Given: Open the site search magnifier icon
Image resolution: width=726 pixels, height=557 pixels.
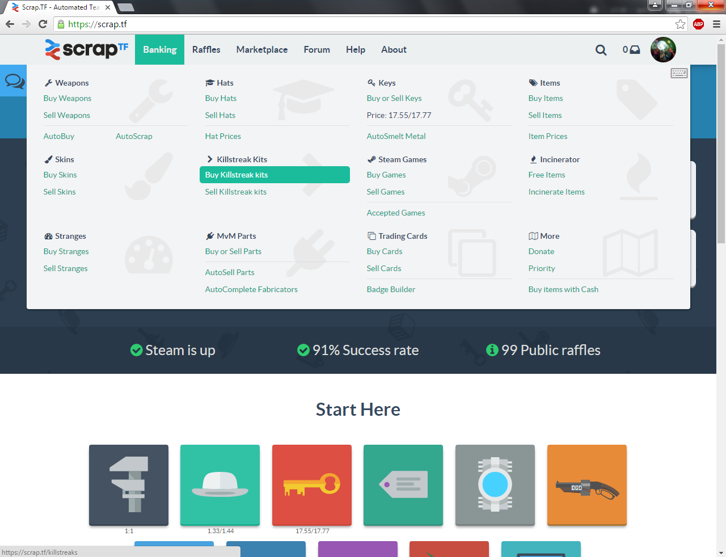Looking at the screenshot, I should pyautogui.click(x=601, y=50).
